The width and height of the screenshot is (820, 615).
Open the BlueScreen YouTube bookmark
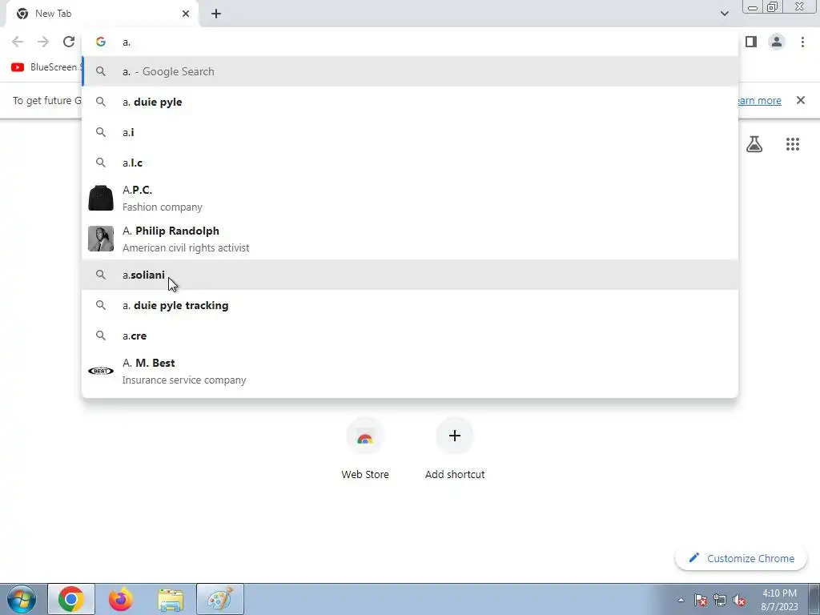tap(46, 67)
